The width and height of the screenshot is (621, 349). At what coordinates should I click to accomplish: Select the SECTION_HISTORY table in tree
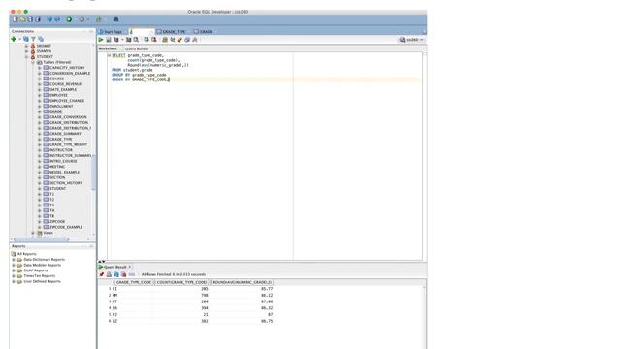coord(66,183)
